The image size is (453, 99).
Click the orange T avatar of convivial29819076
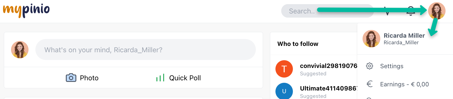click(x=284, y=69)
